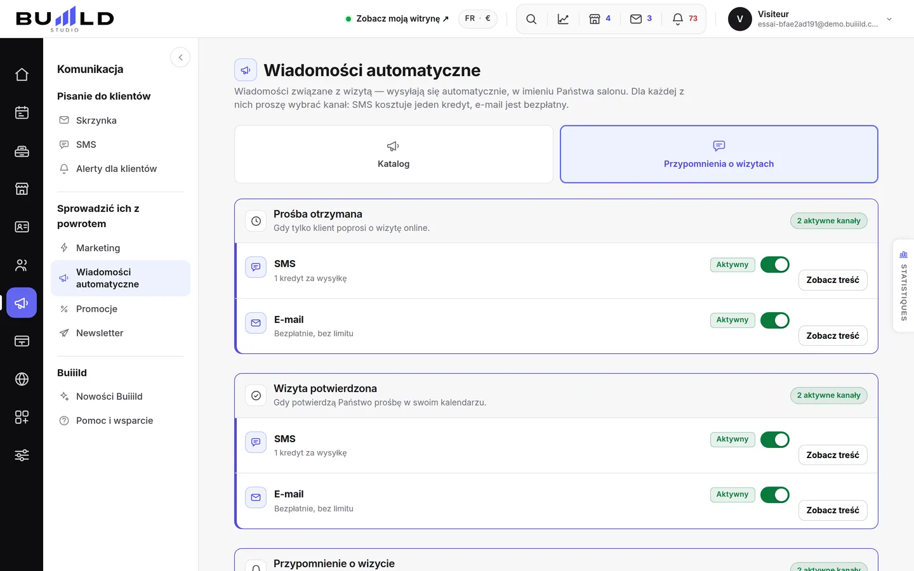Open the FR · € language currency selector

[x=477, y=18]
